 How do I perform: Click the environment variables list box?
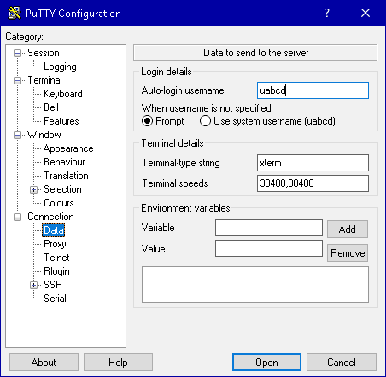pyautogui.click(x=255, y=285)
